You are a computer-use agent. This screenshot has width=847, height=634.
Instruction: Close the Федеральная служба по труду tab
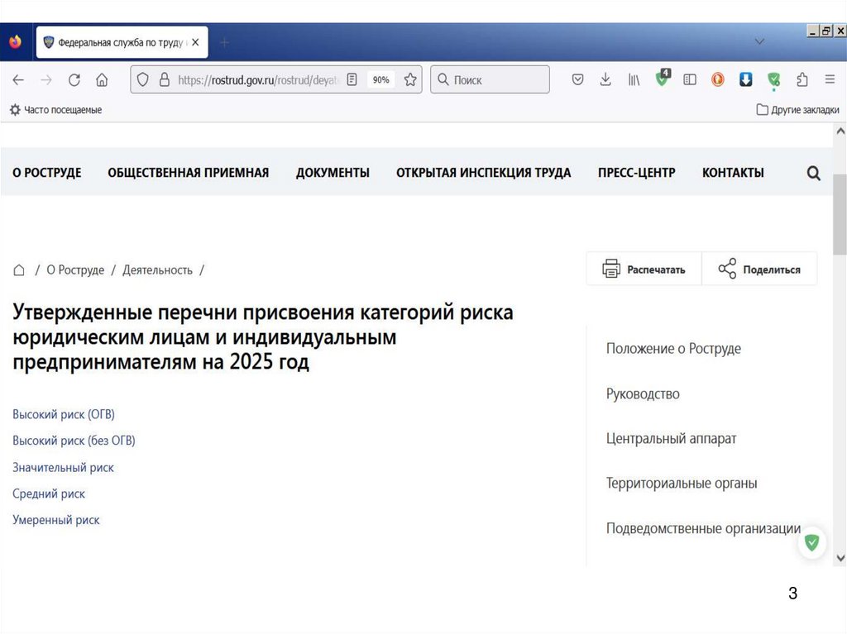click(x=195, y=42)
